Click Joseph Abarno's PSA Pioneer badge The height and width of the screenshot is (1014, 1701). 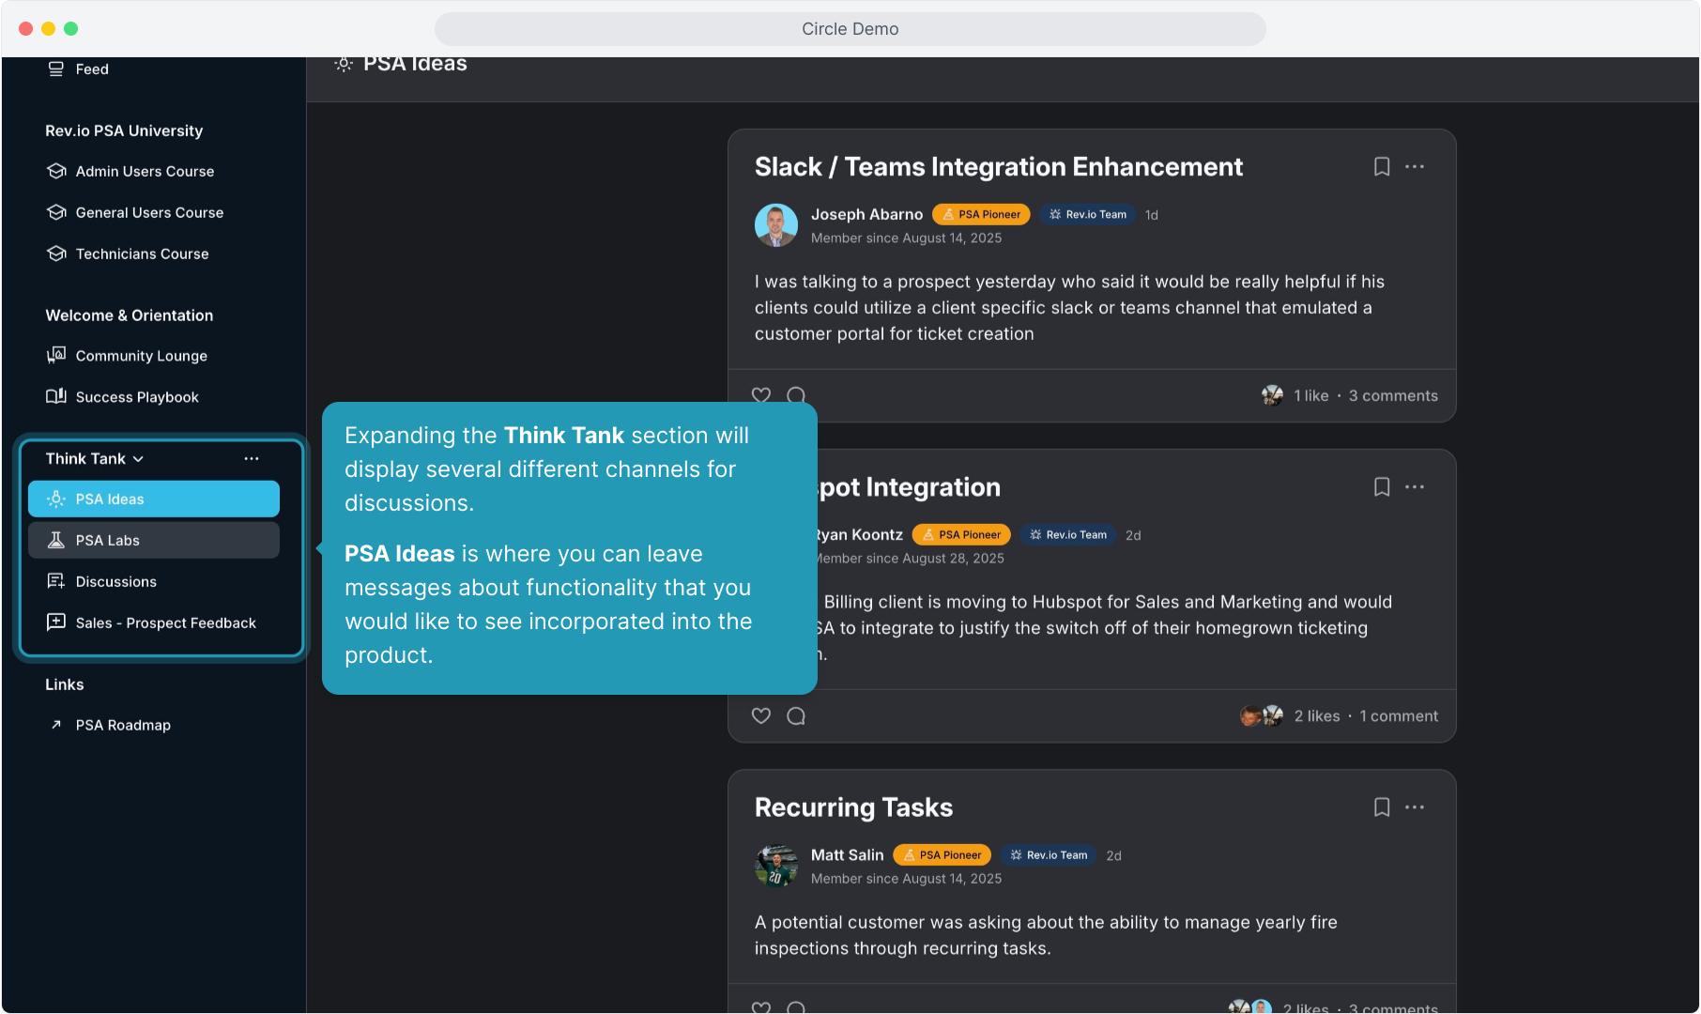pyautogui.click(x=981, y=215)
